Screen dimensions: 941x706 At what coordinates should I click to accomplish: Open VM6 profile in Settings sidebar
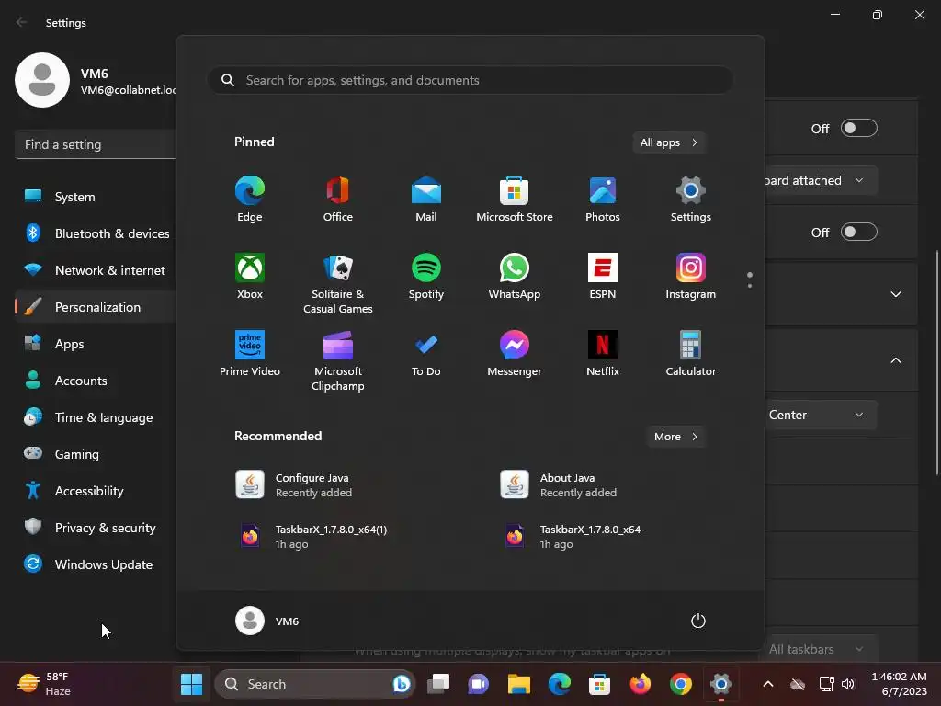[x=96, y=81]
